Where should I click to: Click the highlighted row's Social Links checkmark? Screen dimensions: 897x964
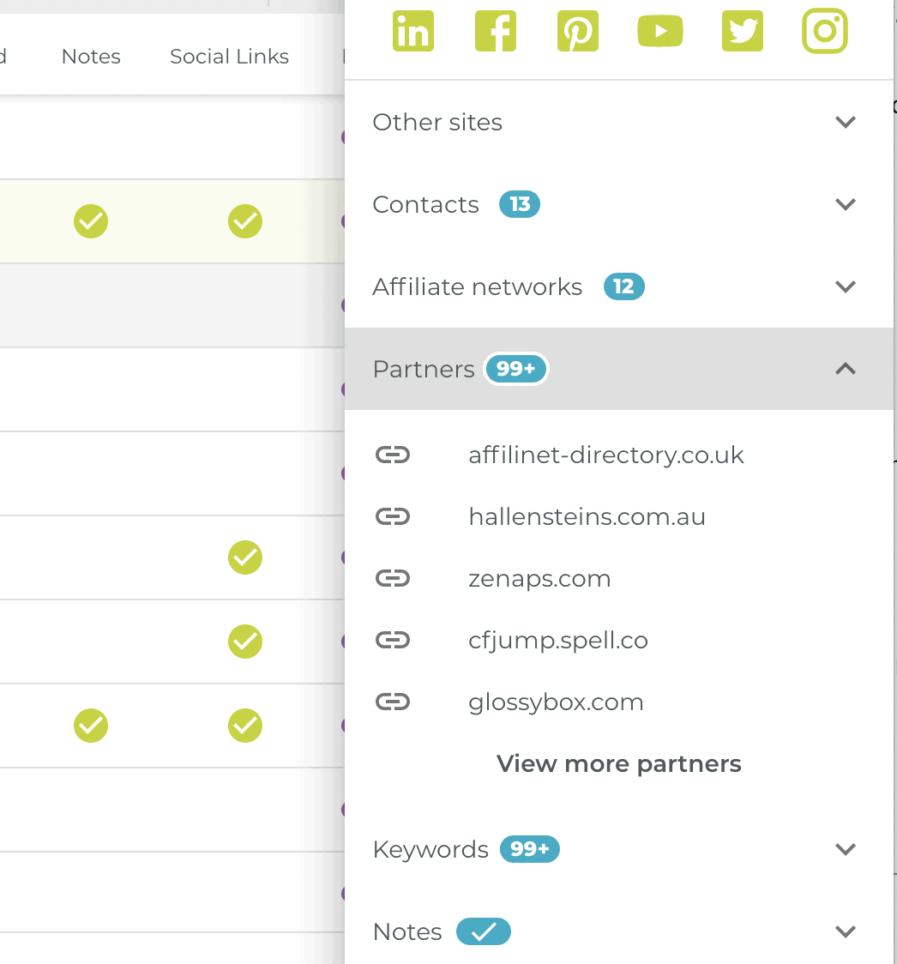coord(245,221)
